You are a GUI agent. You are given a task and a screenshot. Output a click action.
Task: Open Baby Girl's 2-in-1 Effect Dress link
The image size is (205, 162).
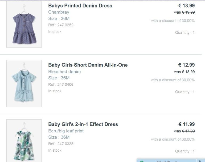pos(83,124)
